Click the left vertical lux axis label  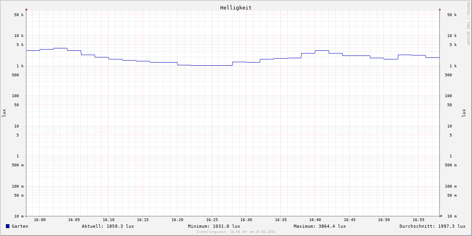pyautogui.click(x=4, y=113)
